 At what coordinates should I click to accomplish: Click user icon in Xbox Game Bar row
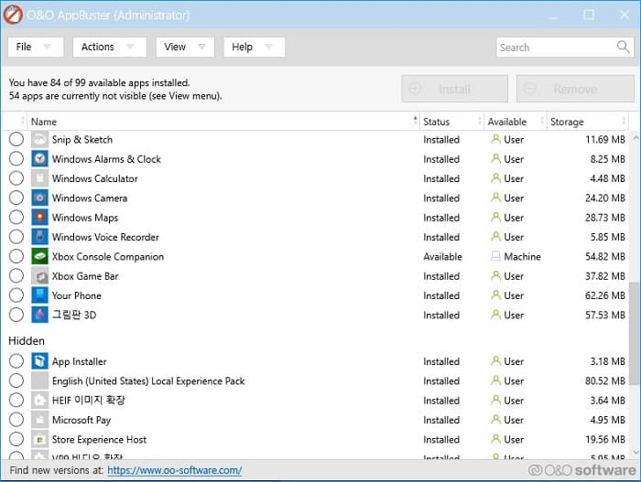tap(495, 276)
